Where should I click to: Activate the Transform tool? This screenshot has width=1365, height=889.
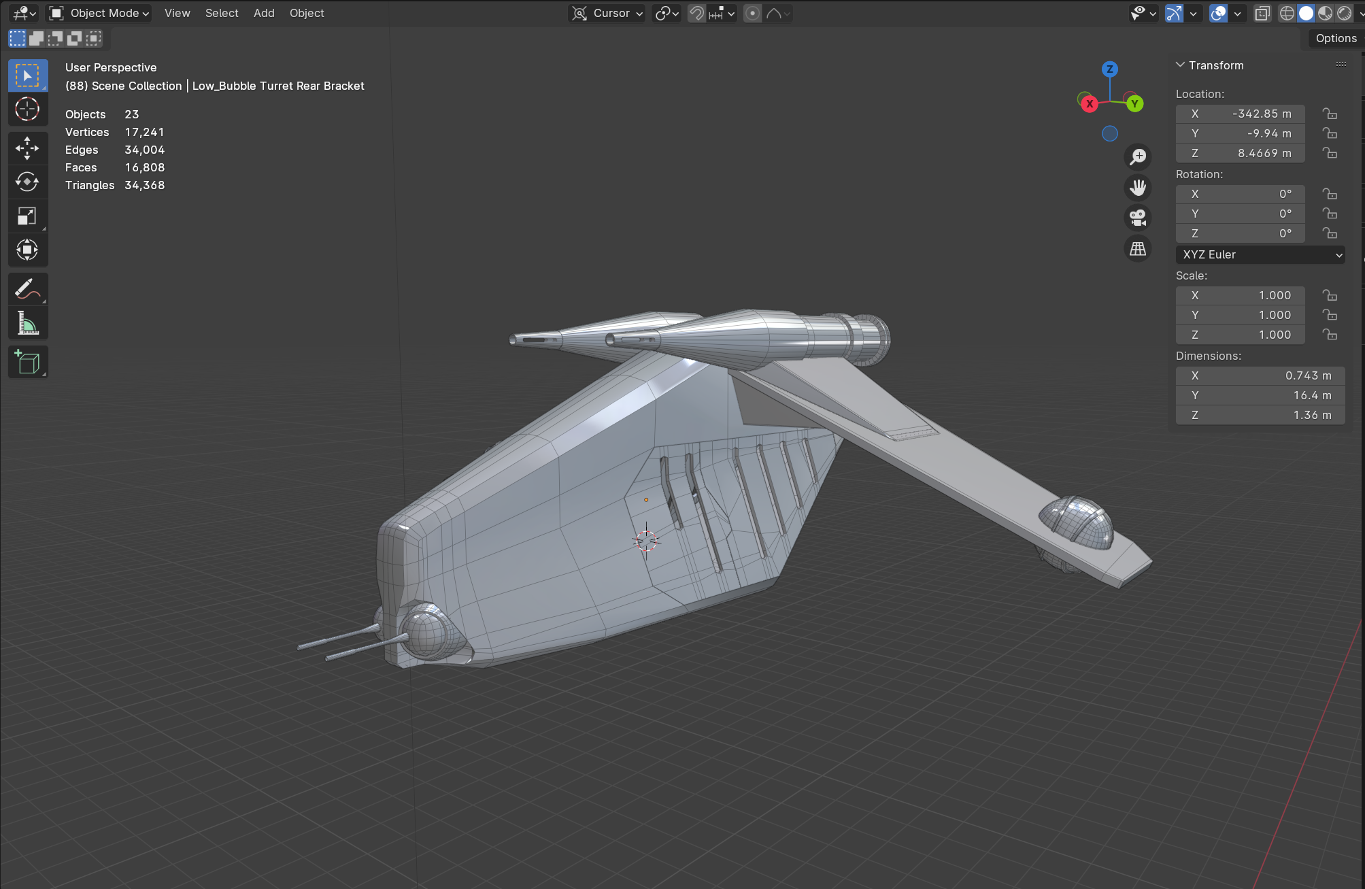pyautogui.click(x=28, y=250)
